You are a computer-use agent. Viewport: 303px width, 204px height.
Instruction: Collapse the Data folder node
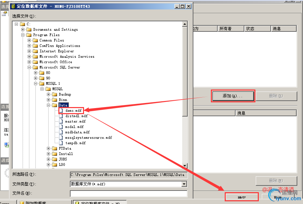pos(48,105)
